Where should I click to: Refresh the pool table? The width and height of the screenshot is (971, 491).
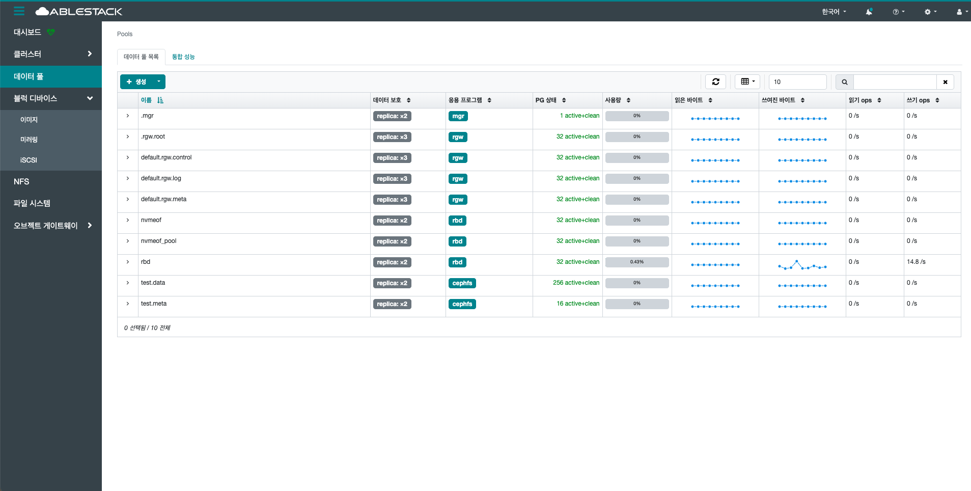pyautogui.click(x=715, y=81)
